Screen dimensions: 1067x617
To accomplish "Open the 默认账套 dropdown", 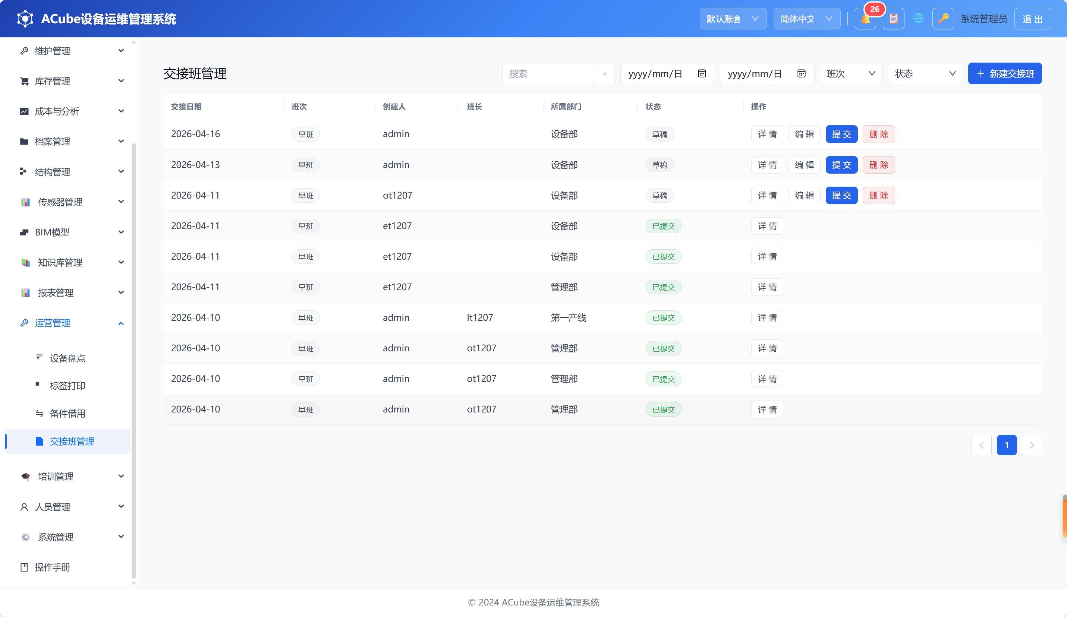I will 733,19.
